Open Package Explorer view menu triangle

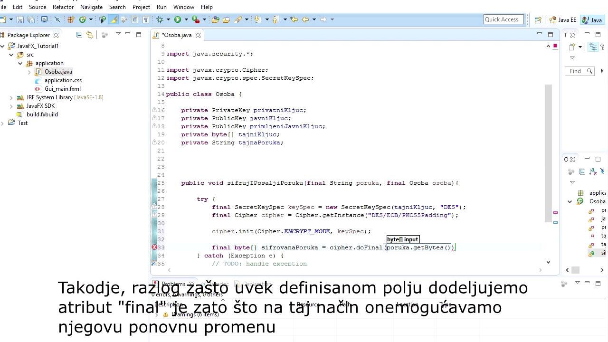pyautogui.click(x=118, y=34)
